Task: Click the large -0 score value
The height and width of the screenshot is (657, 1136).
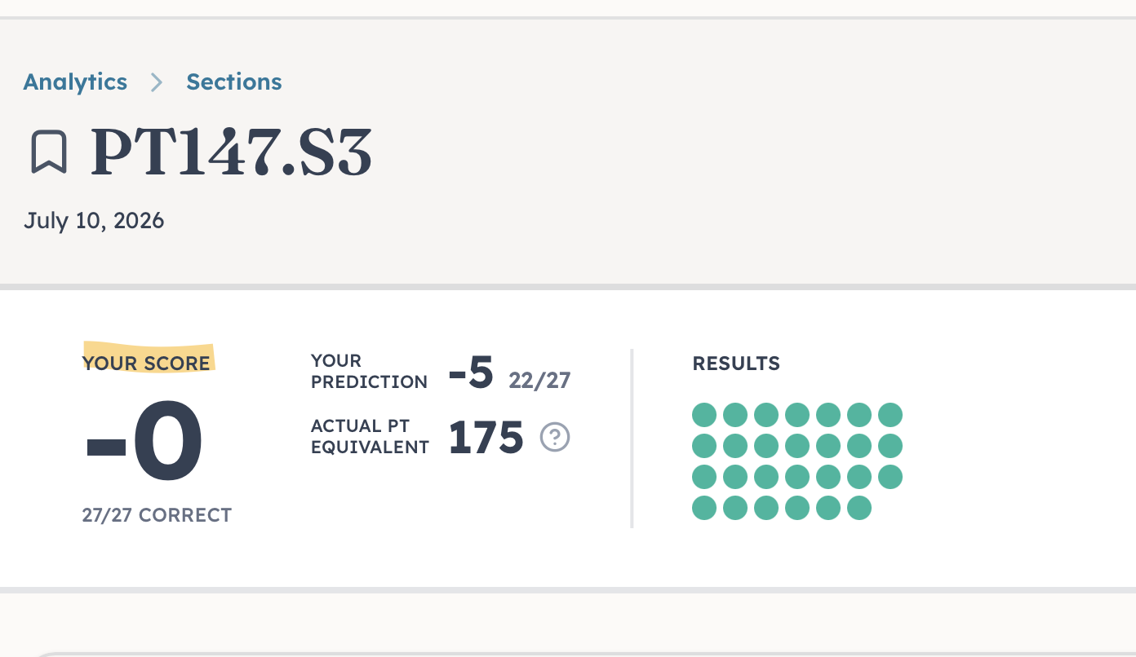Action: coord(144,443)
